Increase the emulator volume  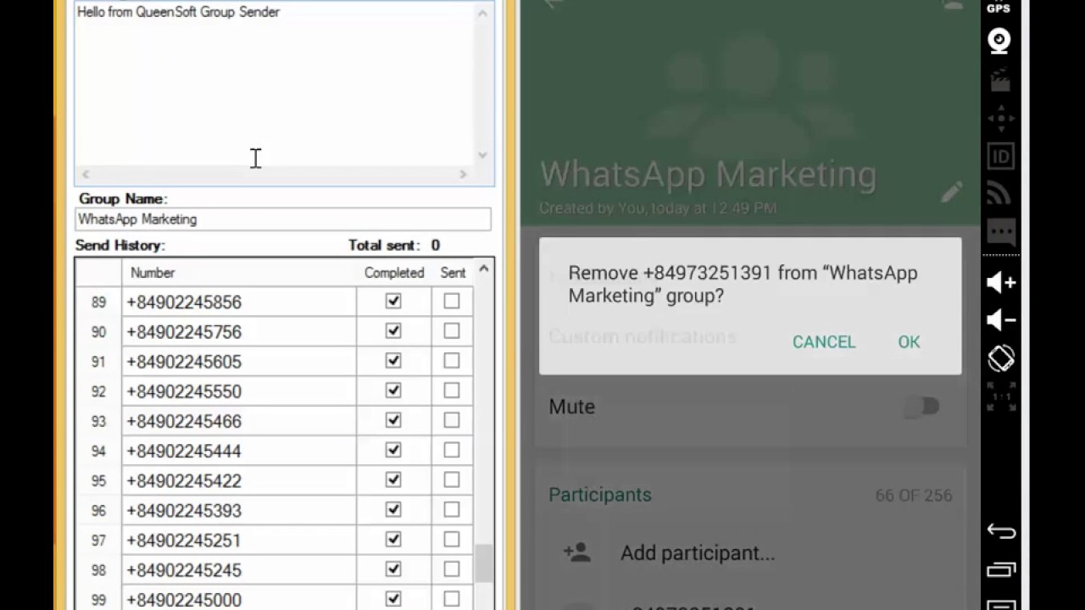tap(1001, 282)
